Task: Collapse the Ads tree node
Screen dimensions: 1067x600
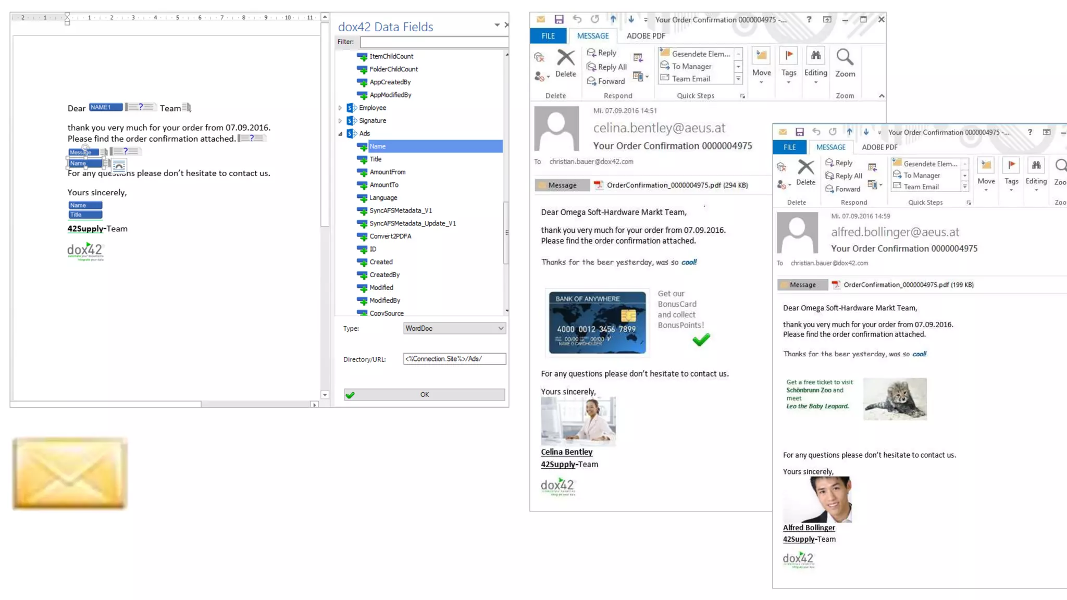Action: (340, 134)
